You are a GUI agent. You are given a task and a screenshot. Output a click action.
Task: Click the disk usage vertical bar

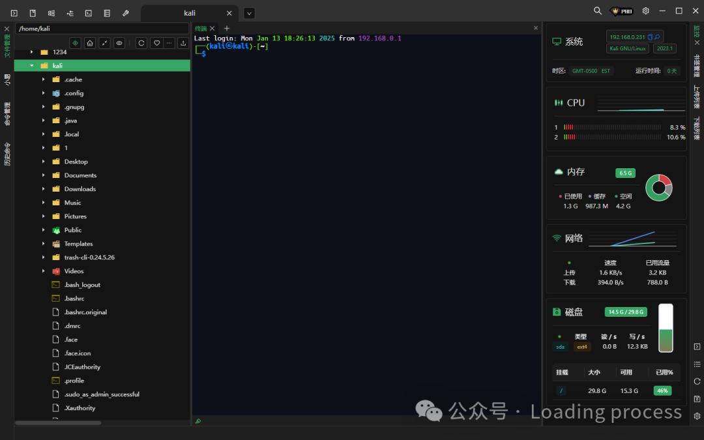pos(666,328)
